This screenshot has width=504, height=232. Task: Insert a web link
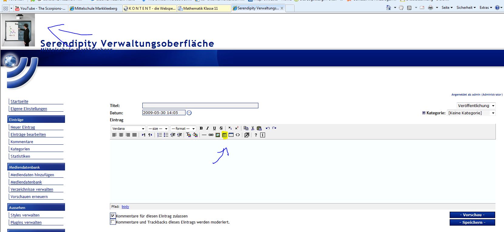[211, 135]
